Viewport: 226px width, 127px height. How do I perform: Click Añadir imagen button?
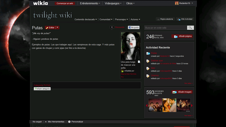point(182,92)
